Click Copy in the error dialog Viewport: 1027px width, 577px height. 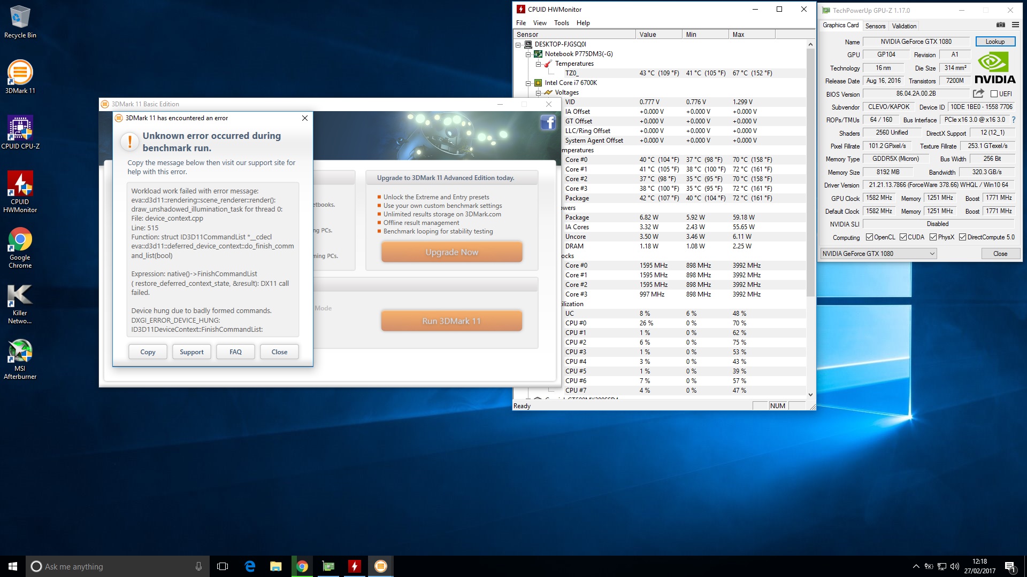[148, 352]
